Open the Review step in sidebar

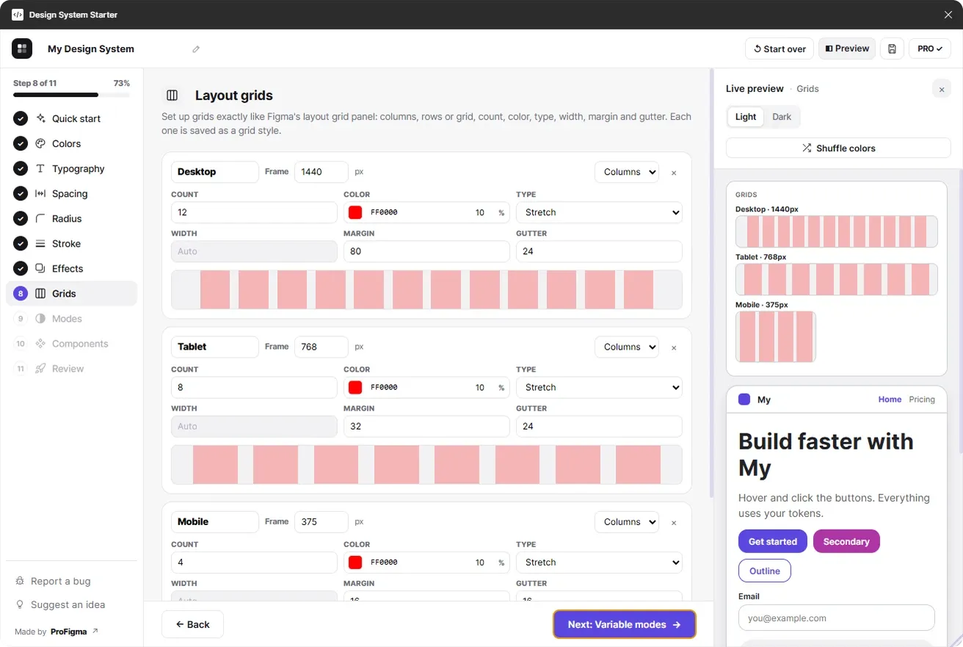(71, 369)
